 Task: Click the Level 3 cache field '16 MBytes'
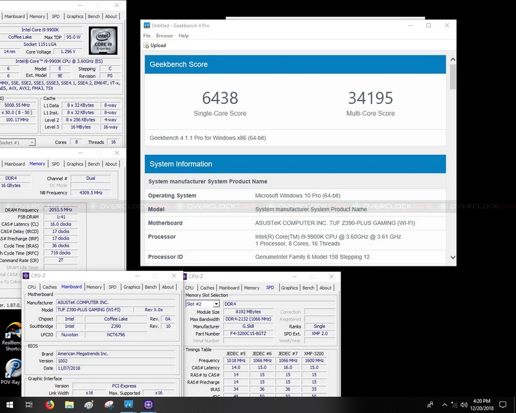tap(81, 127)
